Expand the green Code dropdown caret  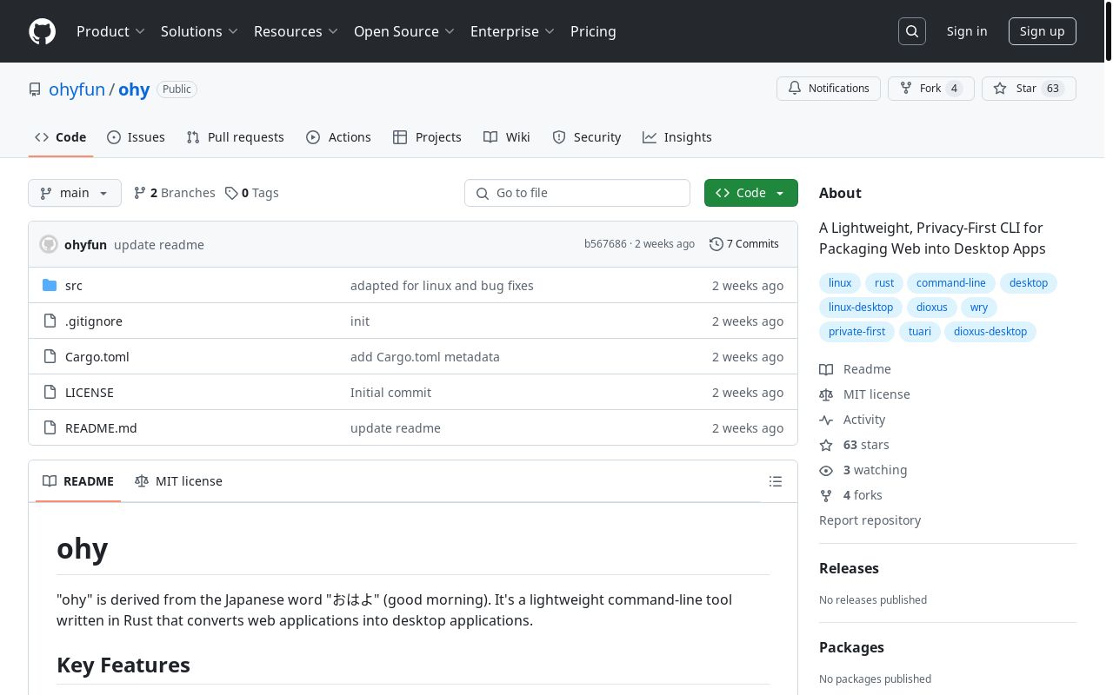pyautogui.click(x=780, y=193)
